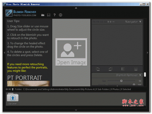This screenshot has height=114, width=152.
Task: Click the small down arrow below Opacity
Action: (x=117, y=86)
